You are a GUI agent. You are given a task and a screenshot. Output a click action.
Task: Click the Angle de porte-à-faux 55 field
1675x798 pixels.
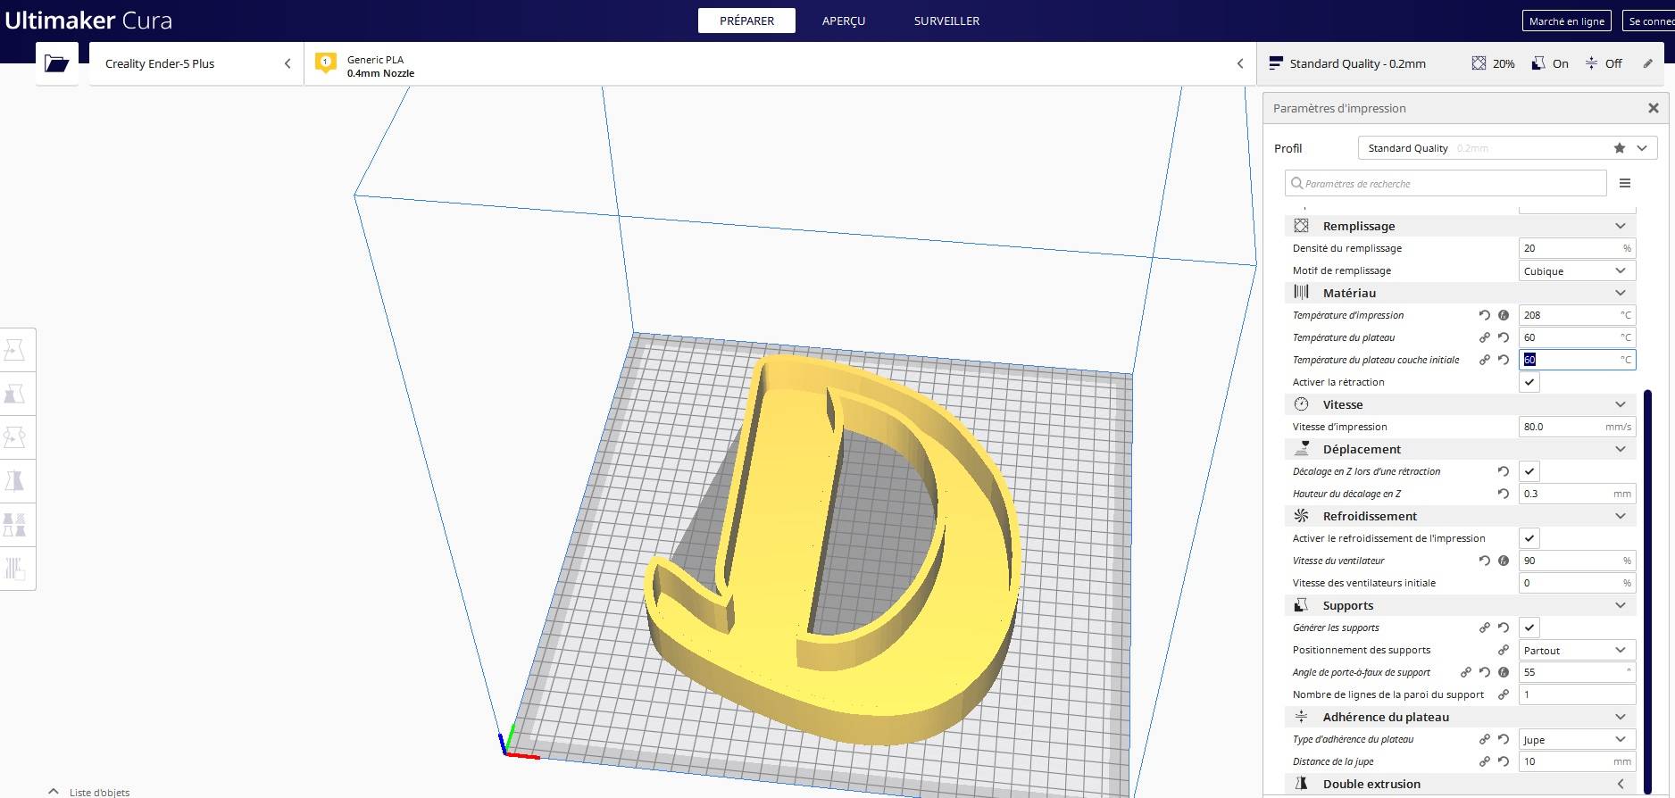coord(1577,672)
